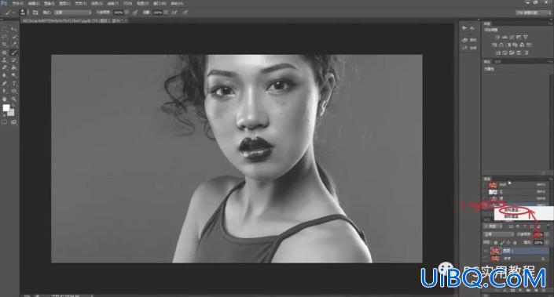Add a Threshold adjustment
554x297 pixels.
pos(512,53)
